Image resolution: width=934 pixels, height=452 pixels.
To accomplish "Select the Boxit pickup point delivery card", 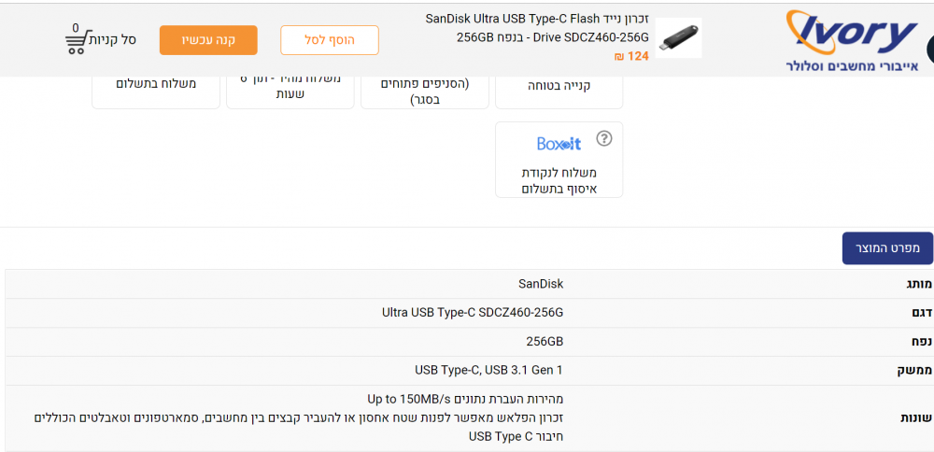I will tap(559, 160).
